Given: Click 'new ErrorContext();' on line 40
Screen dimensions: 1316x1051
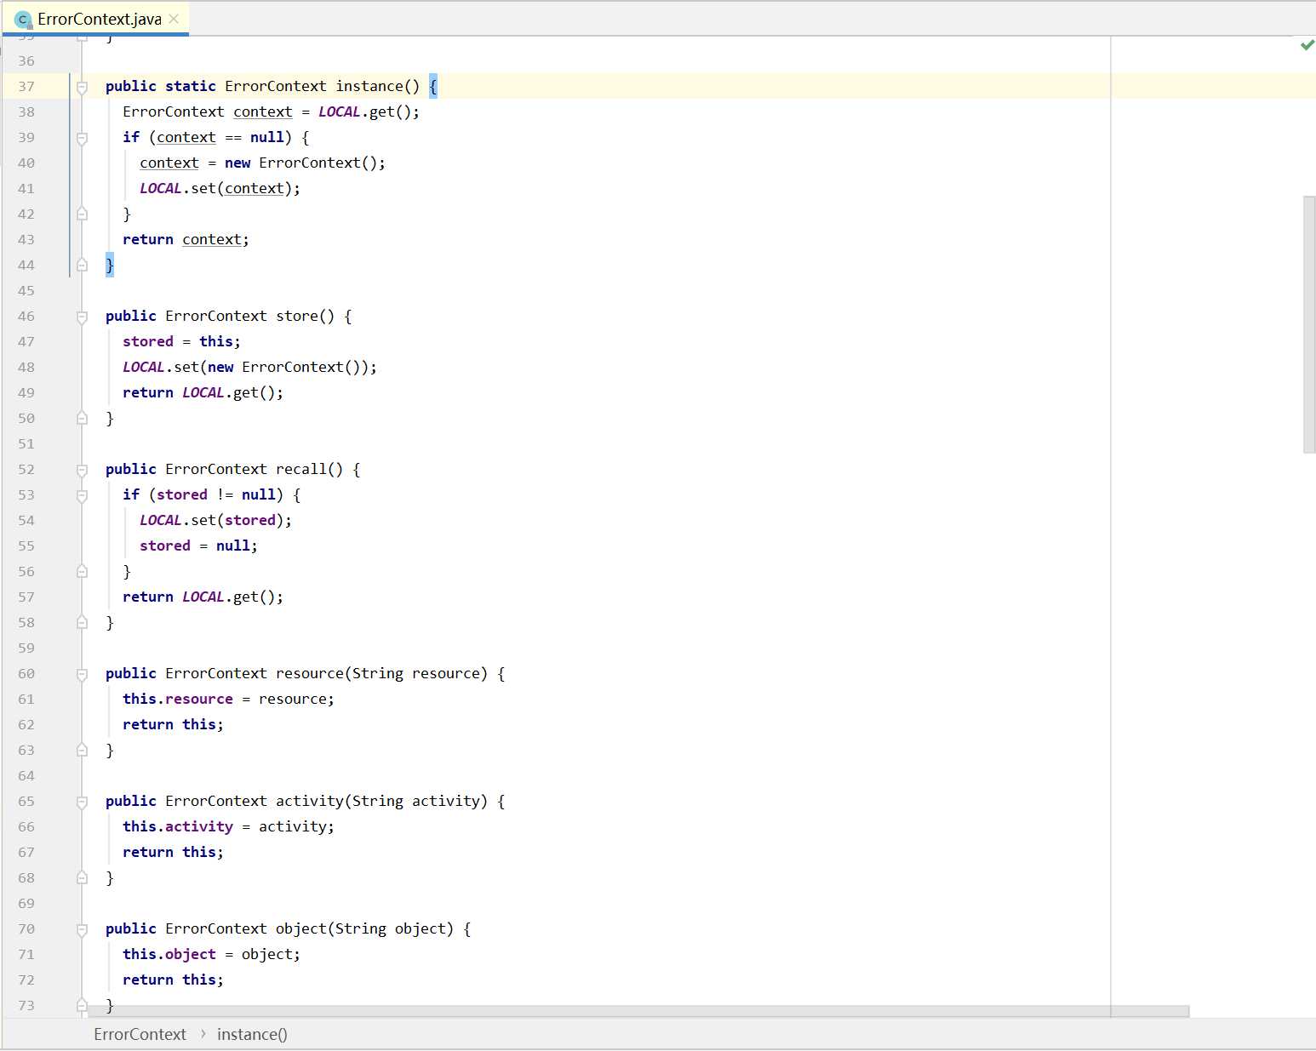Looking at the screenshot, I should [x=306, y=163].
